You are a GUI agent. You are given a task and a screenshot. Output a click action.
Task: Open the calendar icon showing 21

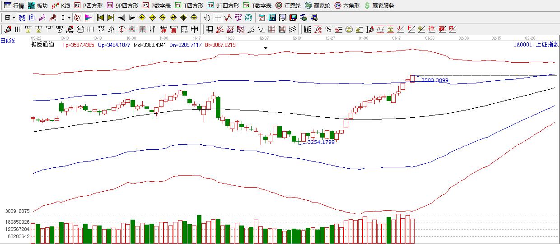tap(262, 18)
